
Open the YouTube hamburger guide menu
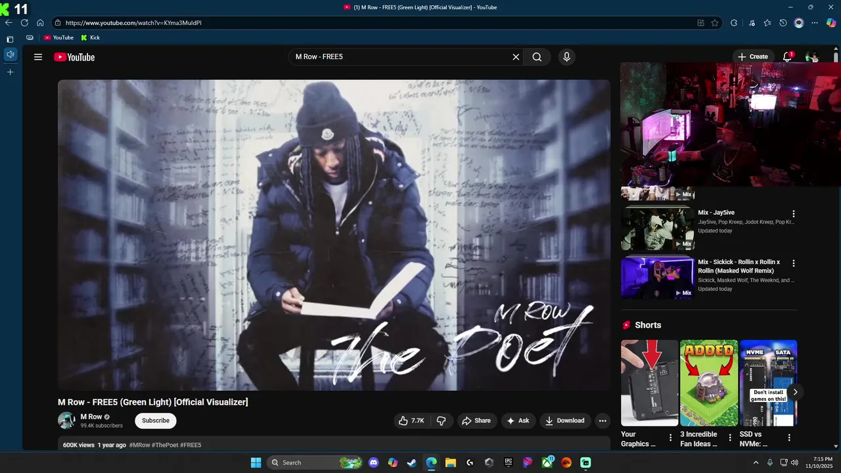(x=38, y=57)
